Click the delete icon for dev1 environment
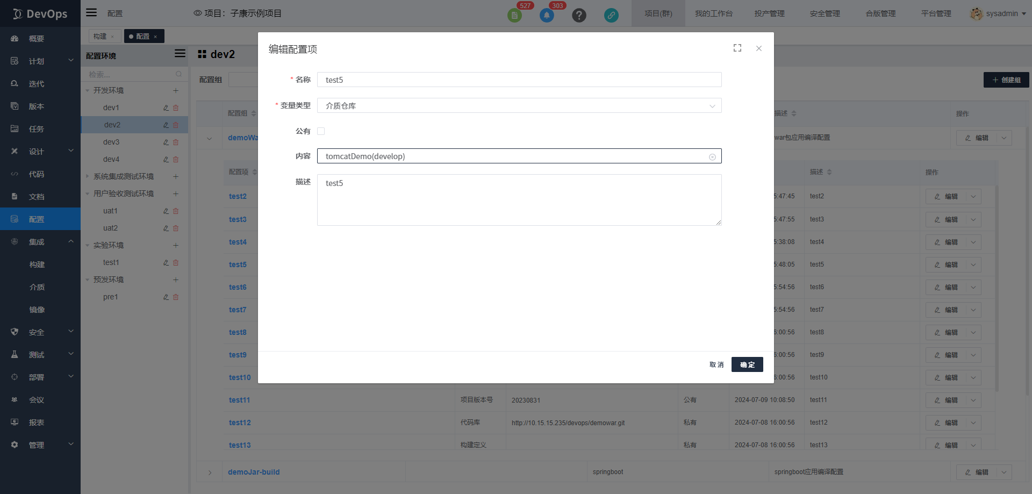 pos(176,108)
